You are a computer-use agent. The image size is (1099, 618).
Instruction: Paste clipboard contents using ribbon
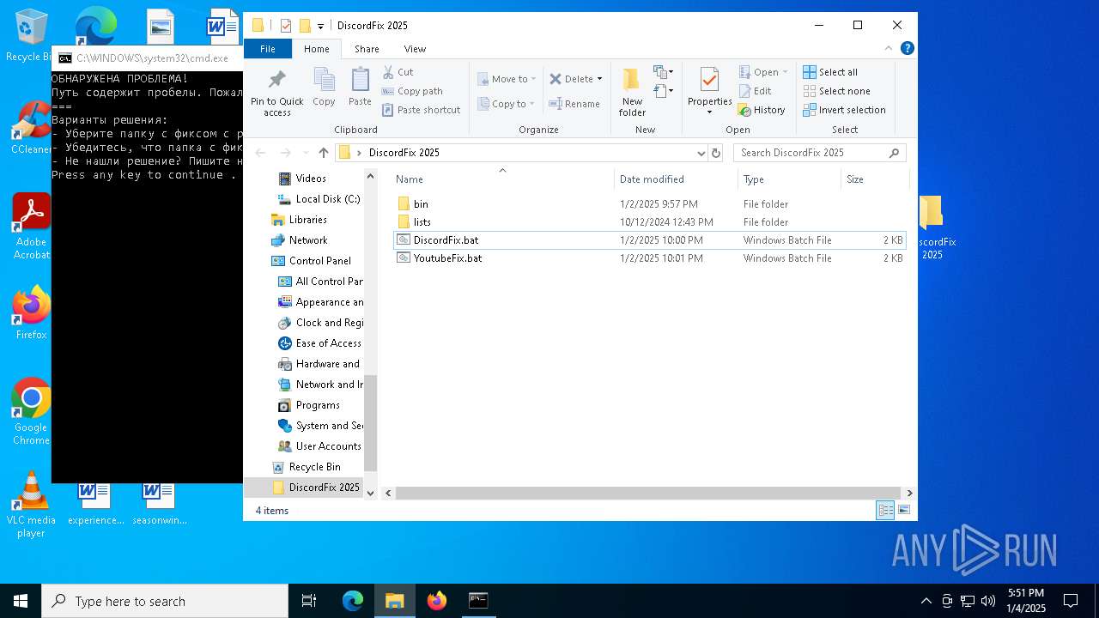(360, 88)
